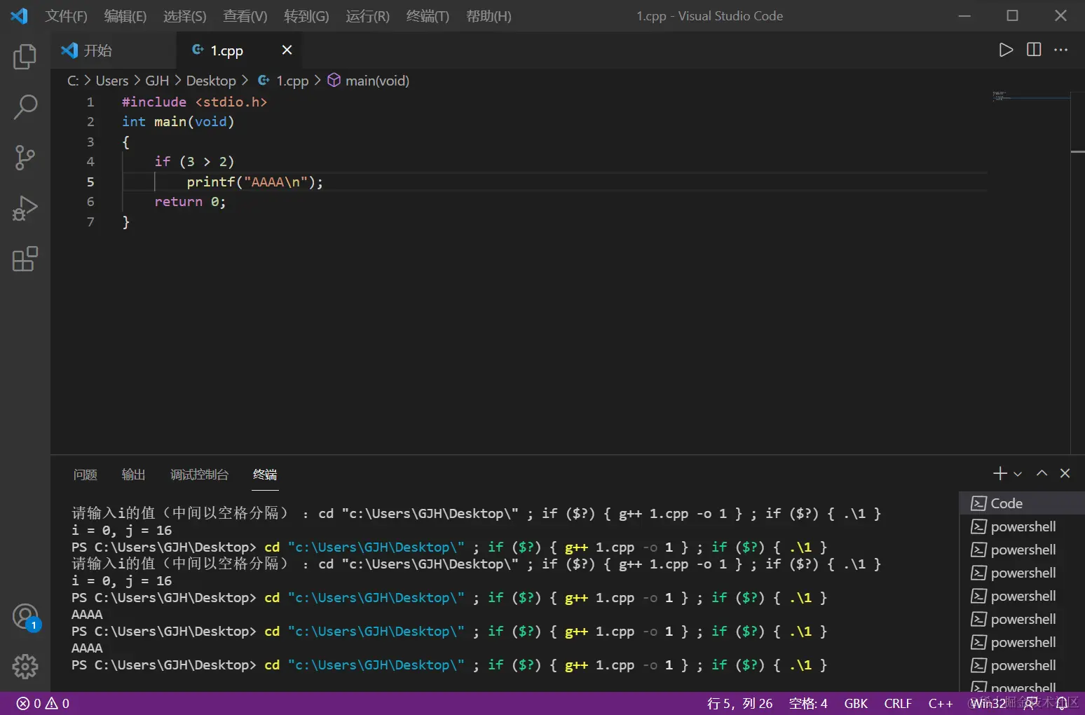Maximize the terminal panel with the caret
The height and width of the screenshot is (715, 1085).
(1042, 473)
